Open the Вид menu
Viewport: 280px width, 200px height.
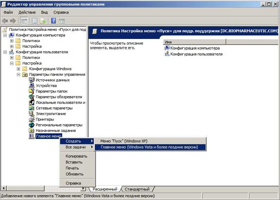(45, 12)
